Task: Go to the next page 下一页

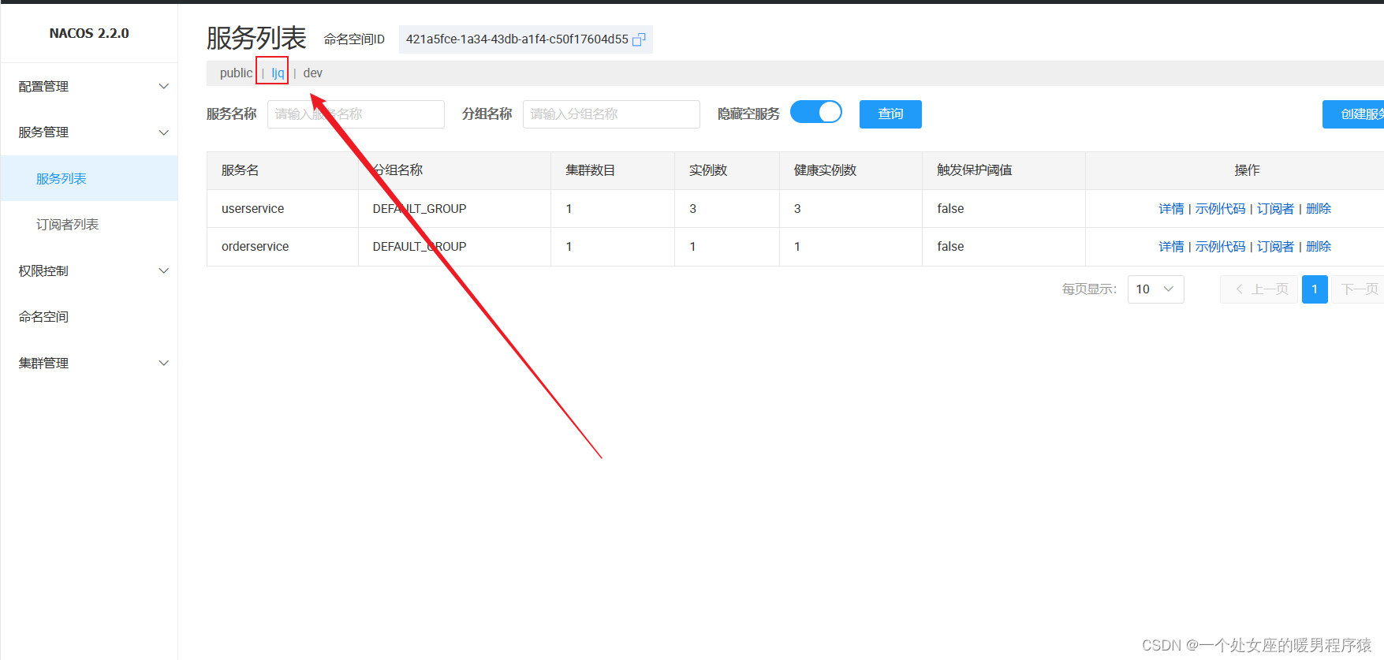Action: coord(1358,289)
